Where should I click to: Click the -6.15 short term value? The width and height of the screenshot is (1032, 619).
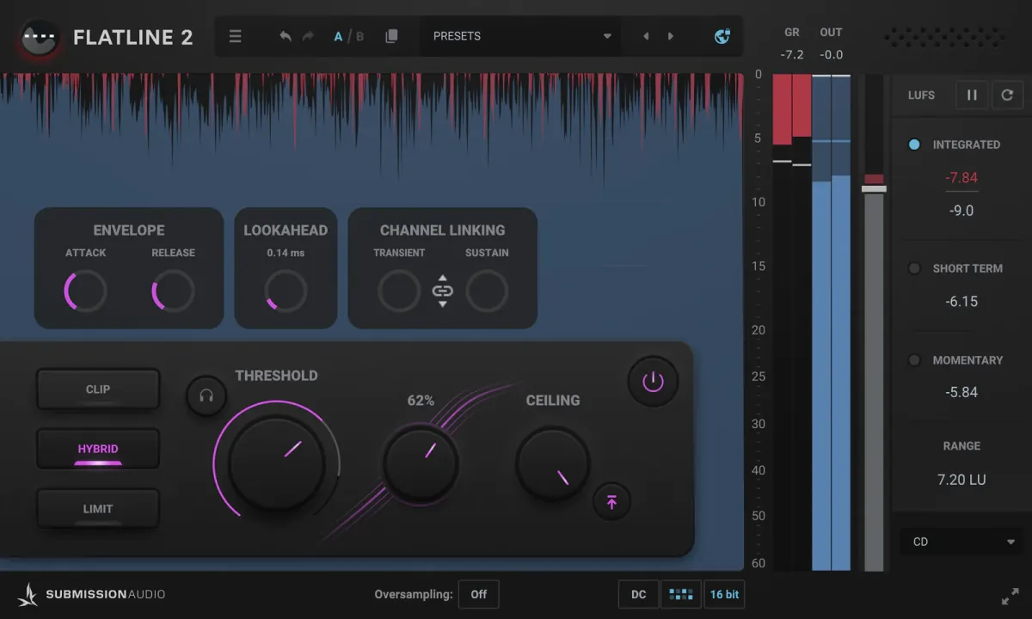[x=961, y=302]
